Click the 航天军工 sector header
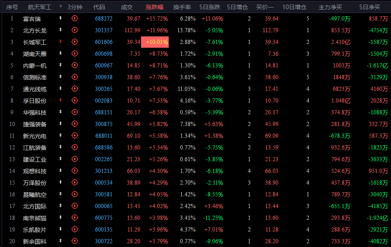The width and height of the screenshot is (391, 247). (x=39, y=7)
